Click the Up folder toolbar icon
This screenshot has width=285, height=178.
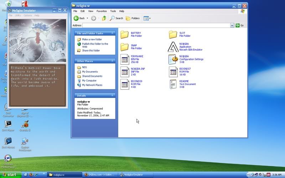[x=104, y=18]
